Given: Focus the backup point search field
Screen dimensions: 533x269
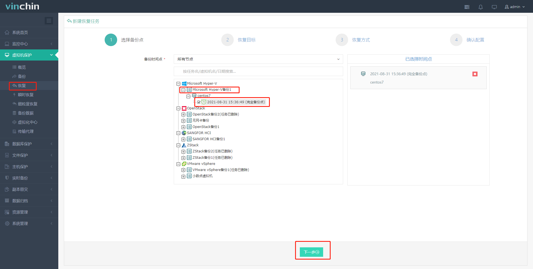Looking at the screenshot, I should (x=258, y=71).
